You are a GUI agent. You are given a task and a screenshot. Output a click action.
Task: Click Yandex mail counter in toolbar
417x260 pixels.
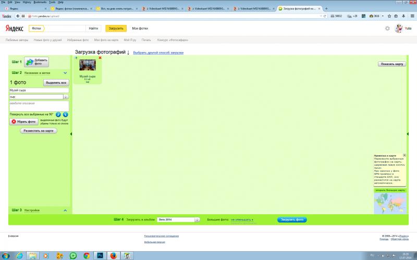(336, 16)
